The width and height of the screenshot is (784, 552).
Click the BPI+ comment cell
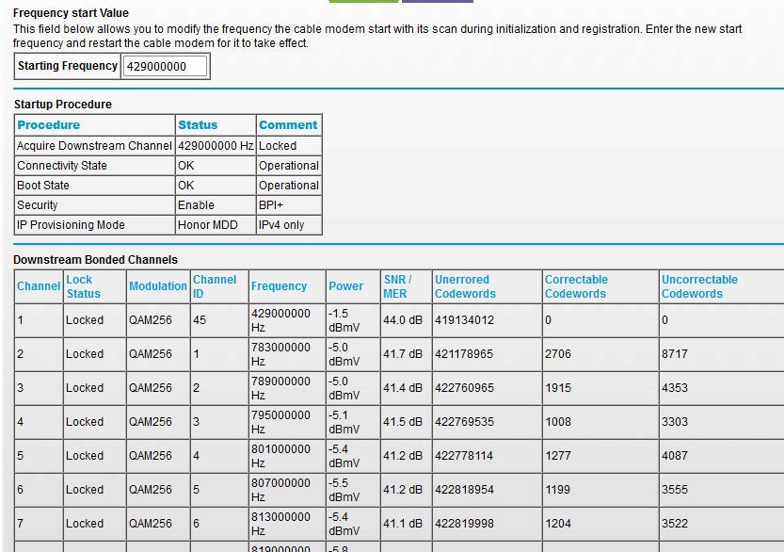point(289,205)
